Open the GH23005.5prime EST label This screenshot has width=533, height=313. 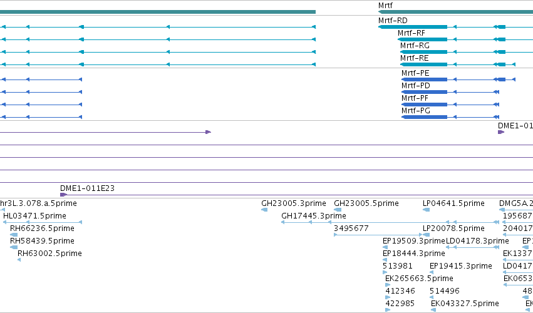click(x=366, y=203)
